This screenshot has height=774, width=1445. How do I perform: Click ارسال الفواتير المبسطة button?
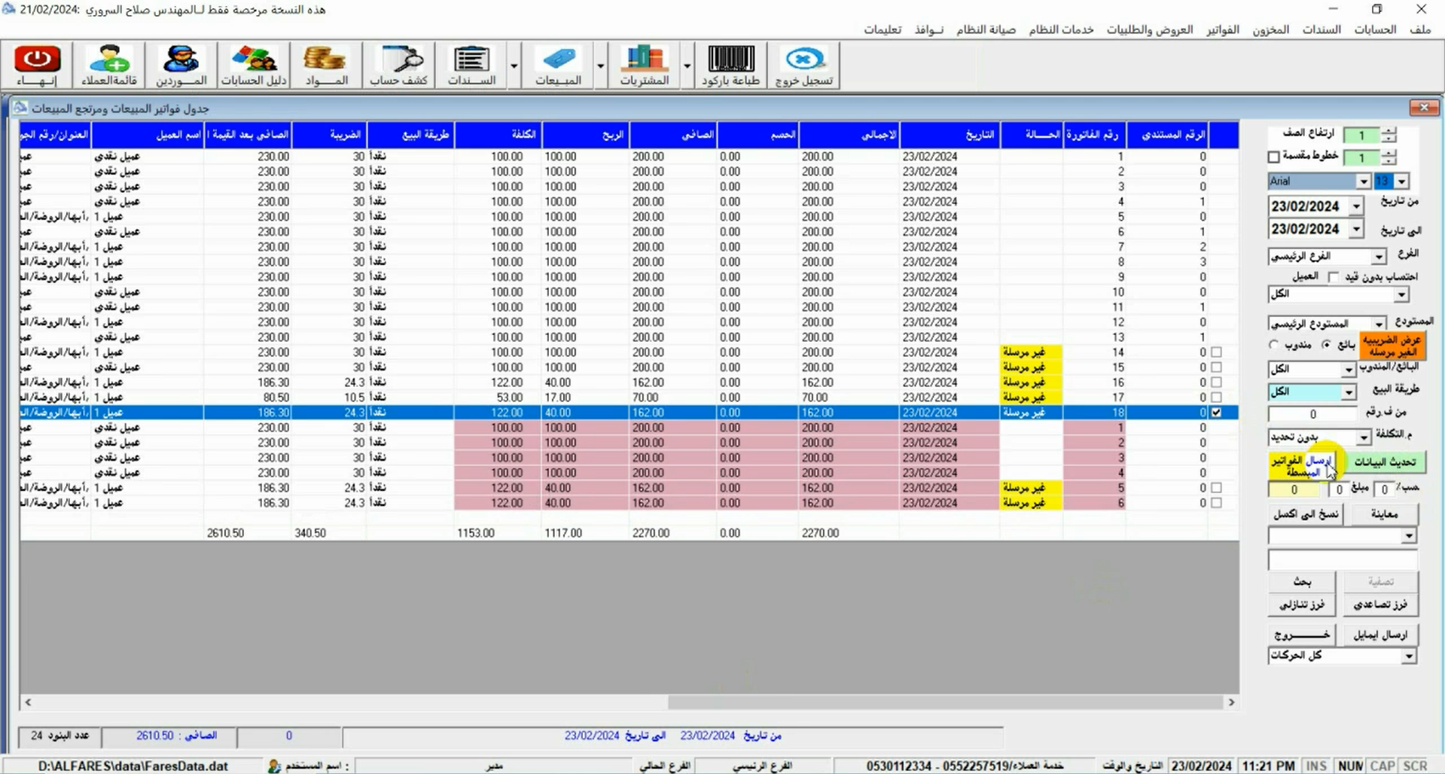(1303, 466)
